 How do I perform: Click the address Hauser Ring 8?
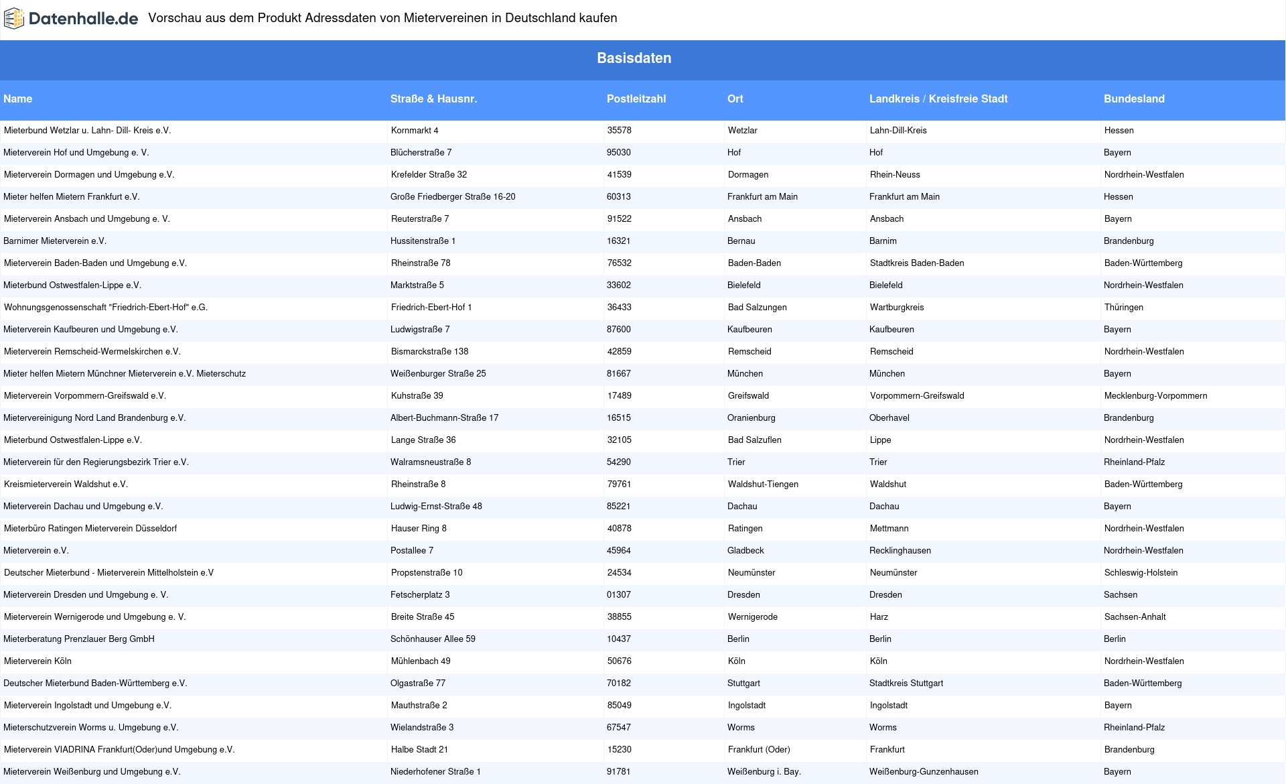pos(418,529)
